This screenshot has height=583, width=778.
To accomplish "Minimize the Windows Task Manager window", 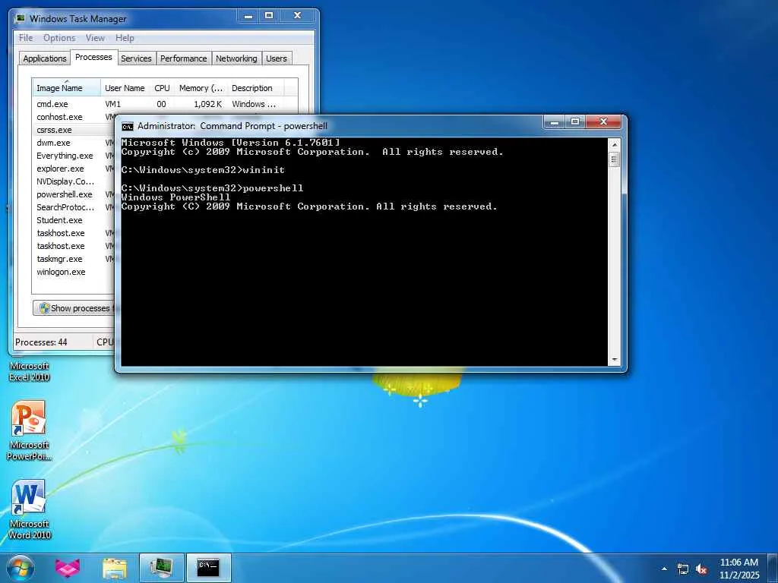I will (248, 17).
